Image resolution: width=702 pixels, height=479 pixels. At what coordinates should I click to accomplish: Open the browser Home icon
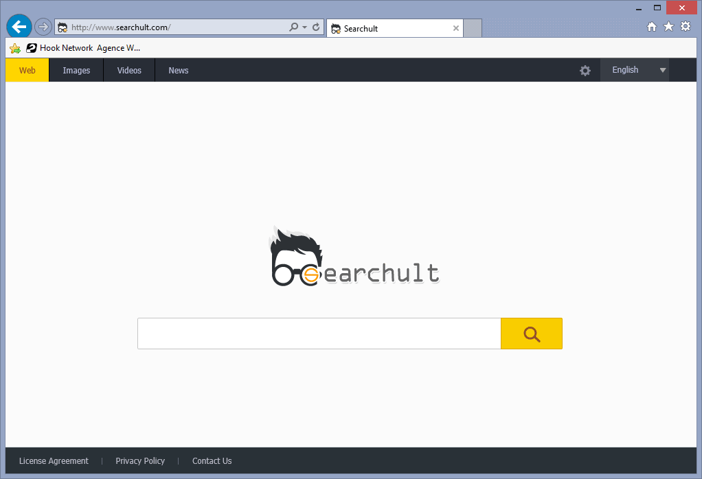coord(652,27)
